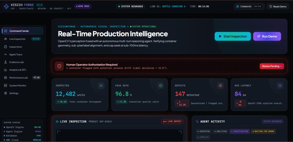Click the +8.4% throughput trend badge
Viewport: 293px width, 142px height.
(x=61, y=102)
